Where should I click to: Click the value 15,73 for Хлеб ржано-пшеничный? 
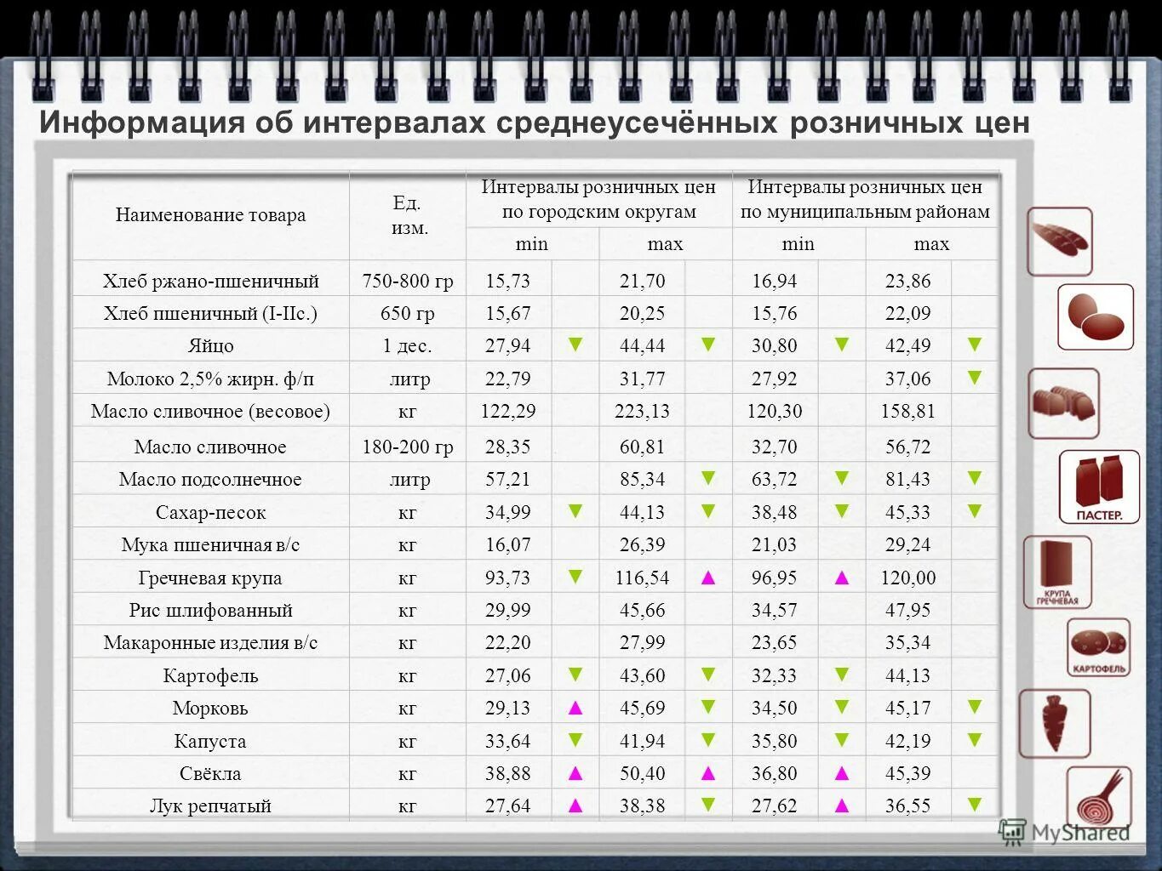coord(508,281)
